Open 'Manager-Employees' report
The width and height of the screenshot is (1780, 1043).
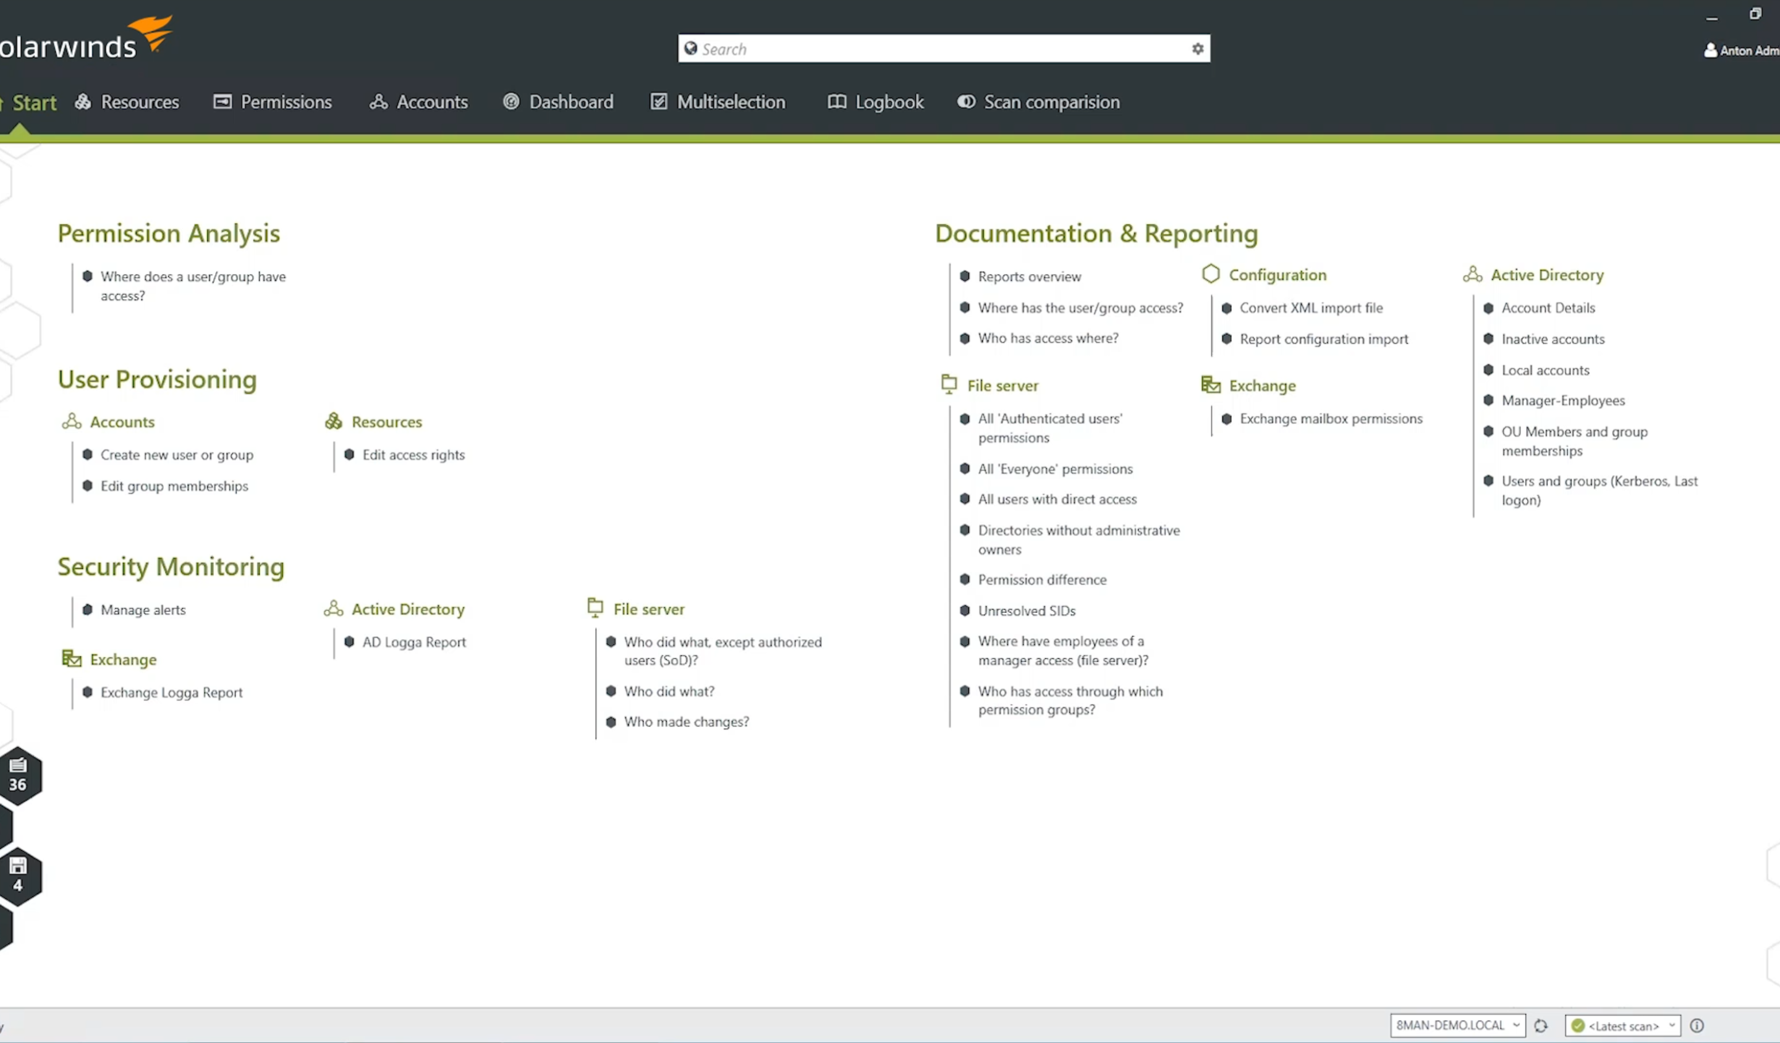1563,400
